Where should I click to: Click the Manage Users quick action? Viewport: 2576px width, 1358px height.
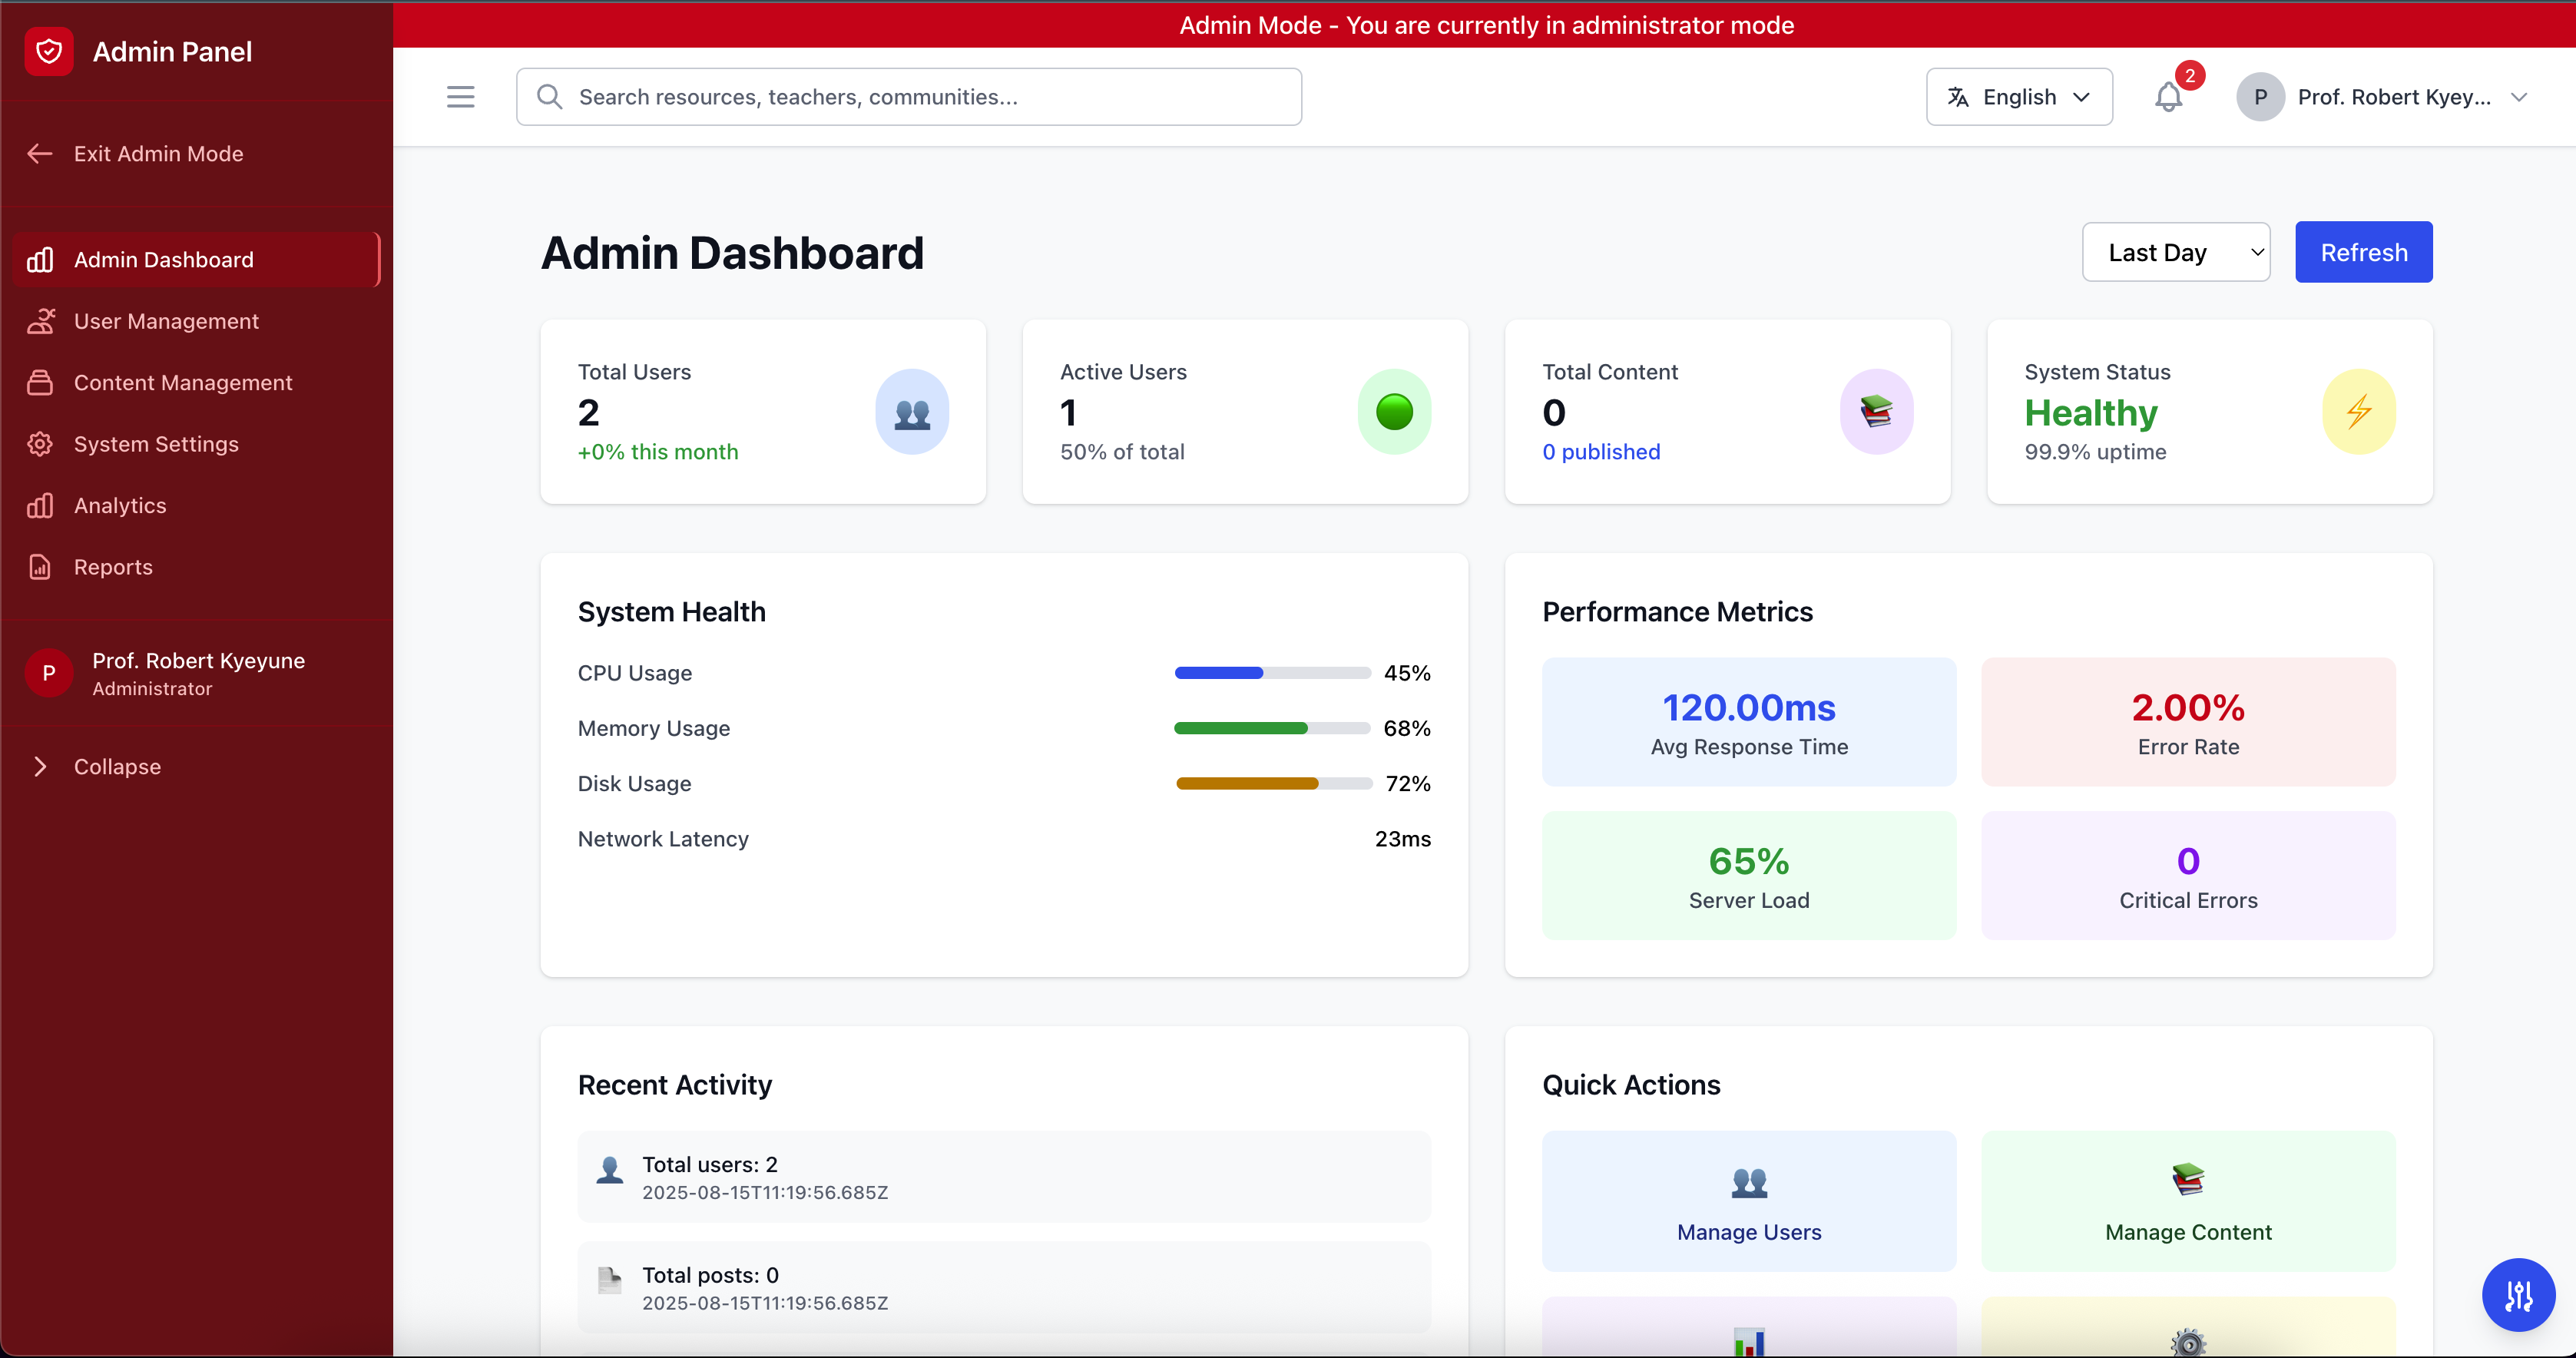(1748, 1201)
